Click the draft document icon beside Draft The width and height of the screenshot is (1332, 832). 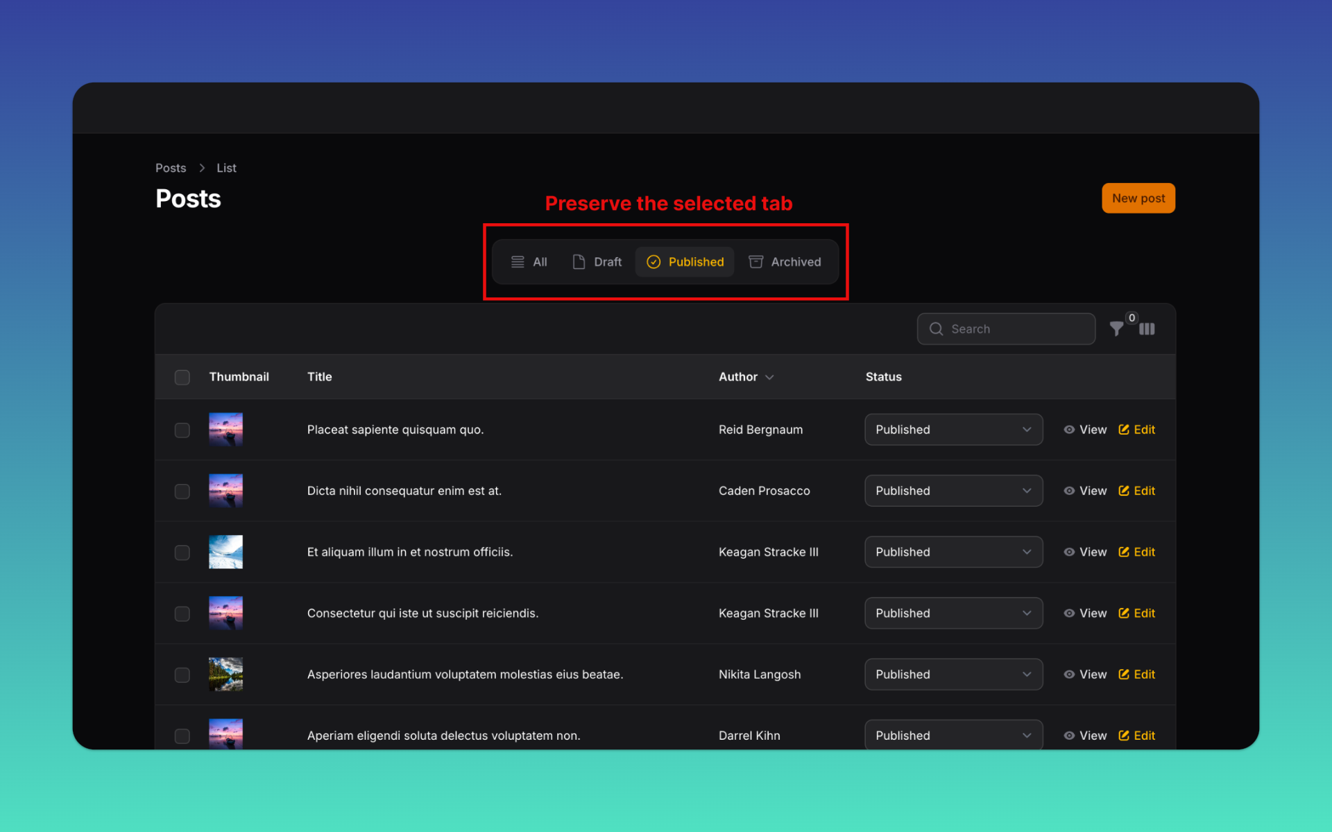click(579, 261)
